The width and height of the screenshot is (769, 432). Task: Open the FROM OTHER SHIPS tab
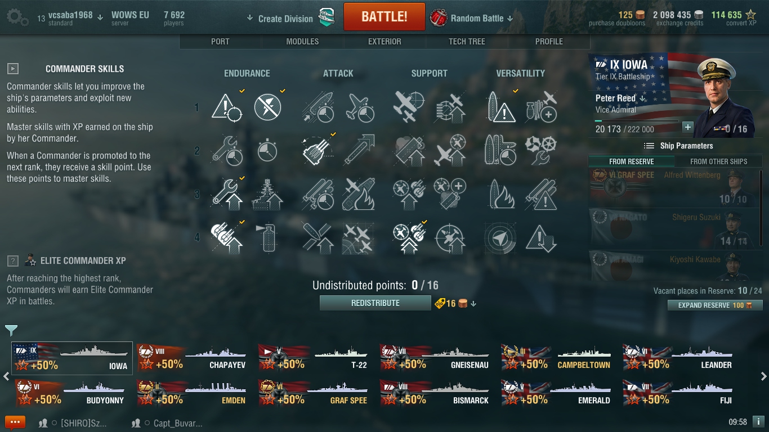[718, 161]
